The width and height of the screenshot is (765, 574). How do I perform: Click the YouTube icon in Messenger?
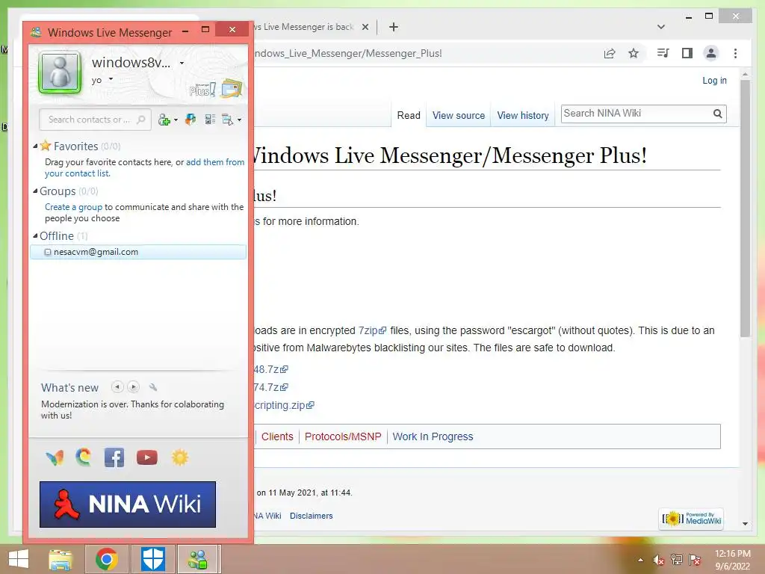pos(147,457)
